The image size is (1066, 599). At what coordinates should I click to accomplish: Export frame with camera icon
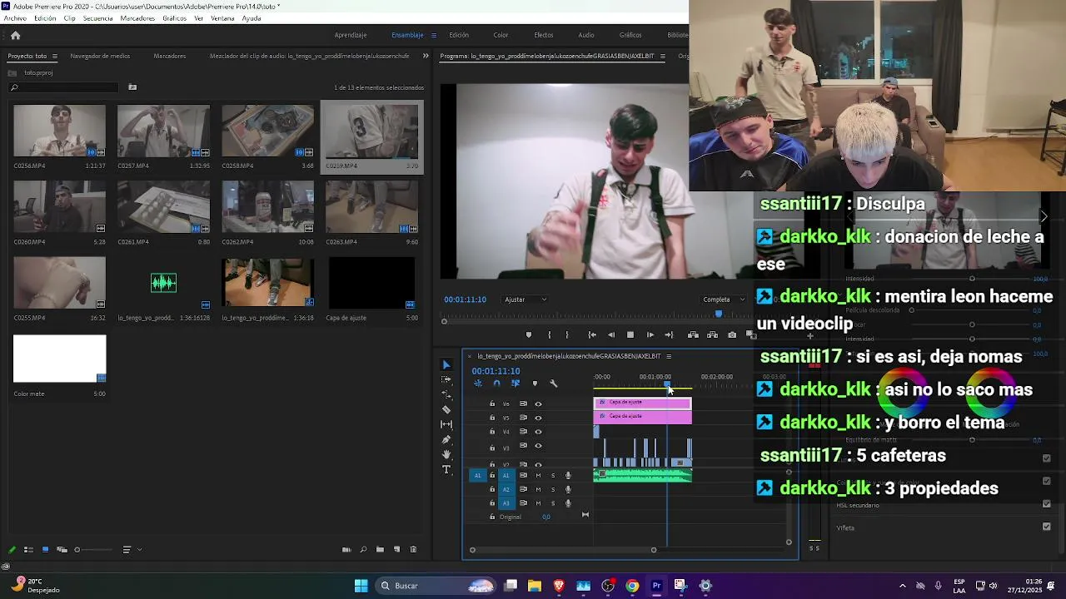pyautogui.click(x=732, y=334)
